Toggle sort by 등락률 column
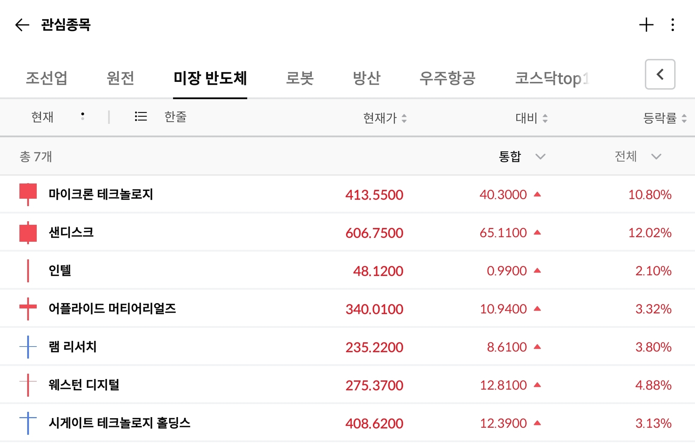Screen dimensions: 695x445 [x=664, y=118]
